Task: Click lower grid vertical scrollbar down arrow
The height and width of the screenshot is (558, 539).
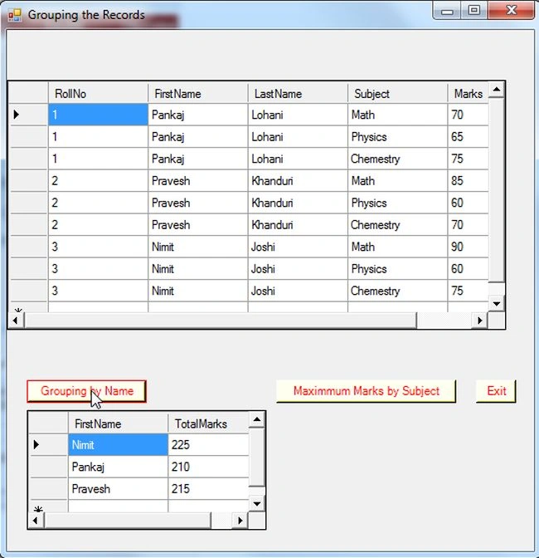Action: (x=257, y=503)
